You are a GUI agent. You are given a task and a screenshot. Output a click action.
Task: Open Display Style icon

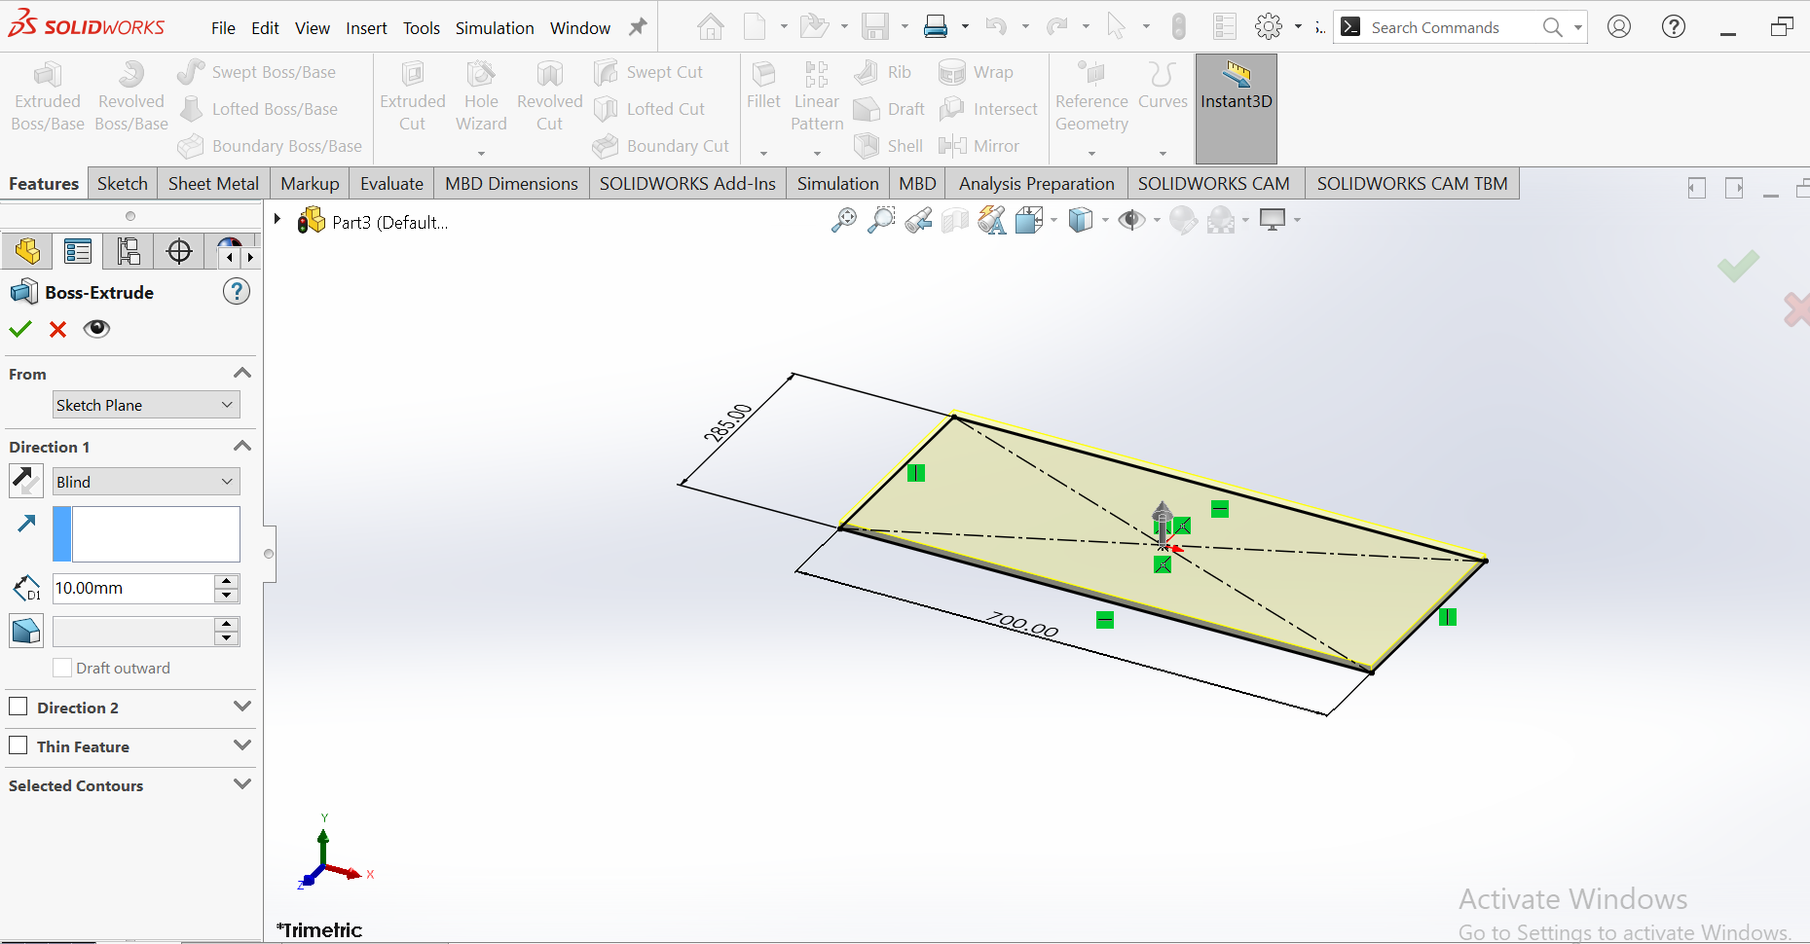click(1081, 221)
